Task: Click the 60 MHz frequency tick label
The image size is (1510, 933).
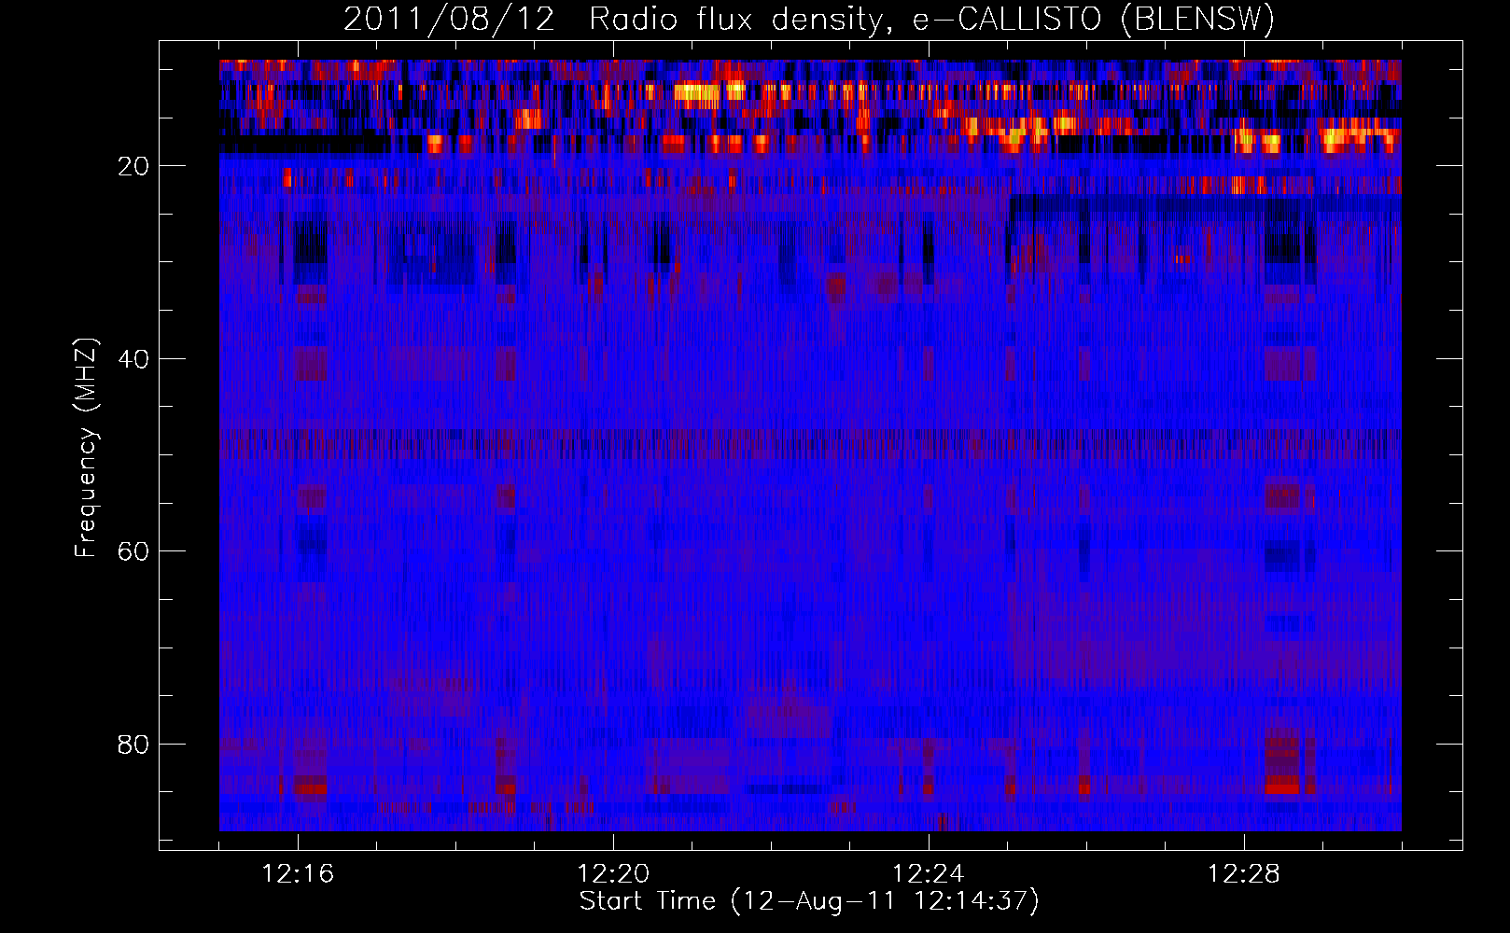Action: [134, 551]
